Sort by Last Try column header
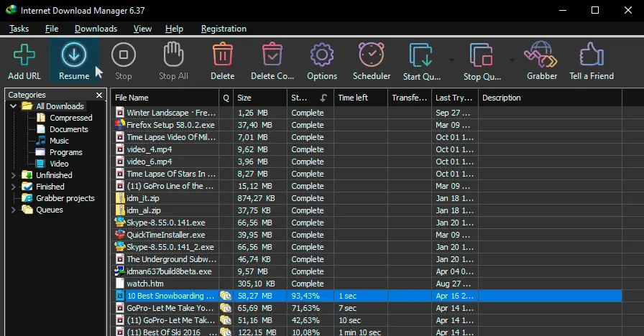The width and height of the screenshot is (644, 336). pos(454,98)
